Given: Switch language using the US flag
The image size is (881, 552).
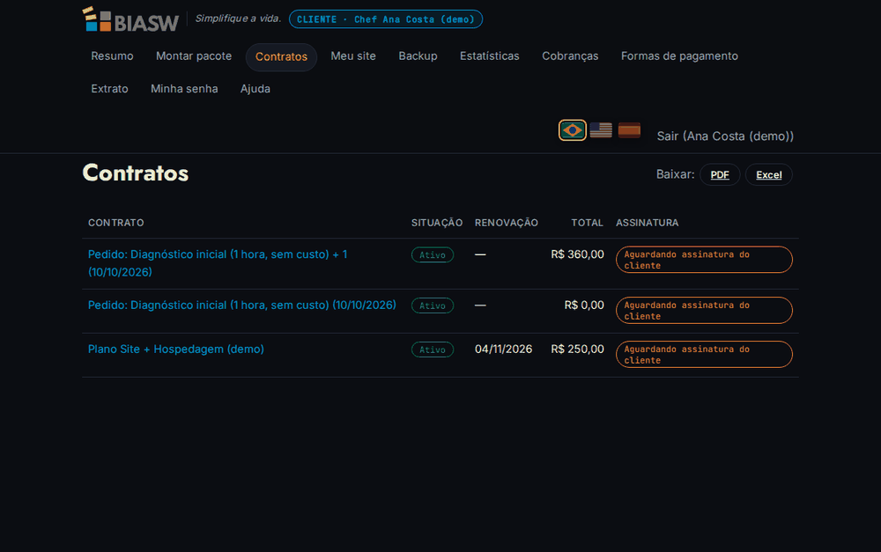Looking at the screenshot, I should (x=601, y=130).
